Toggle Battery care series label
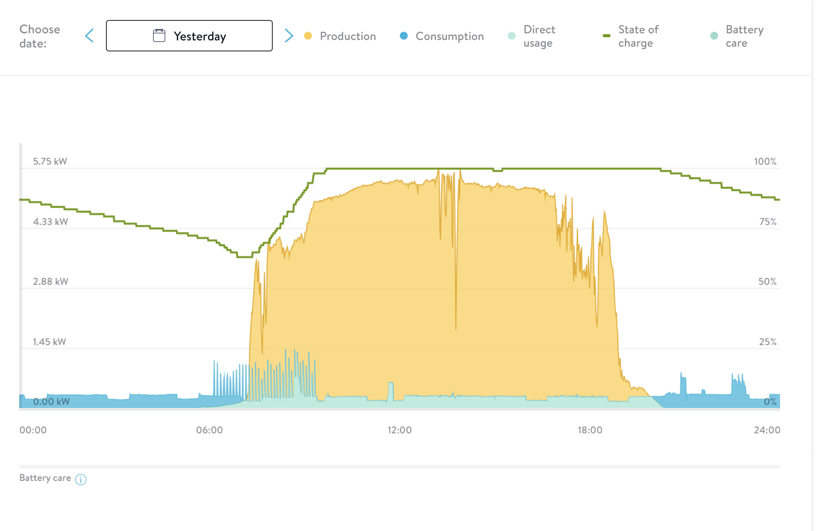This screenshot has height=531, width=824. 744,36
